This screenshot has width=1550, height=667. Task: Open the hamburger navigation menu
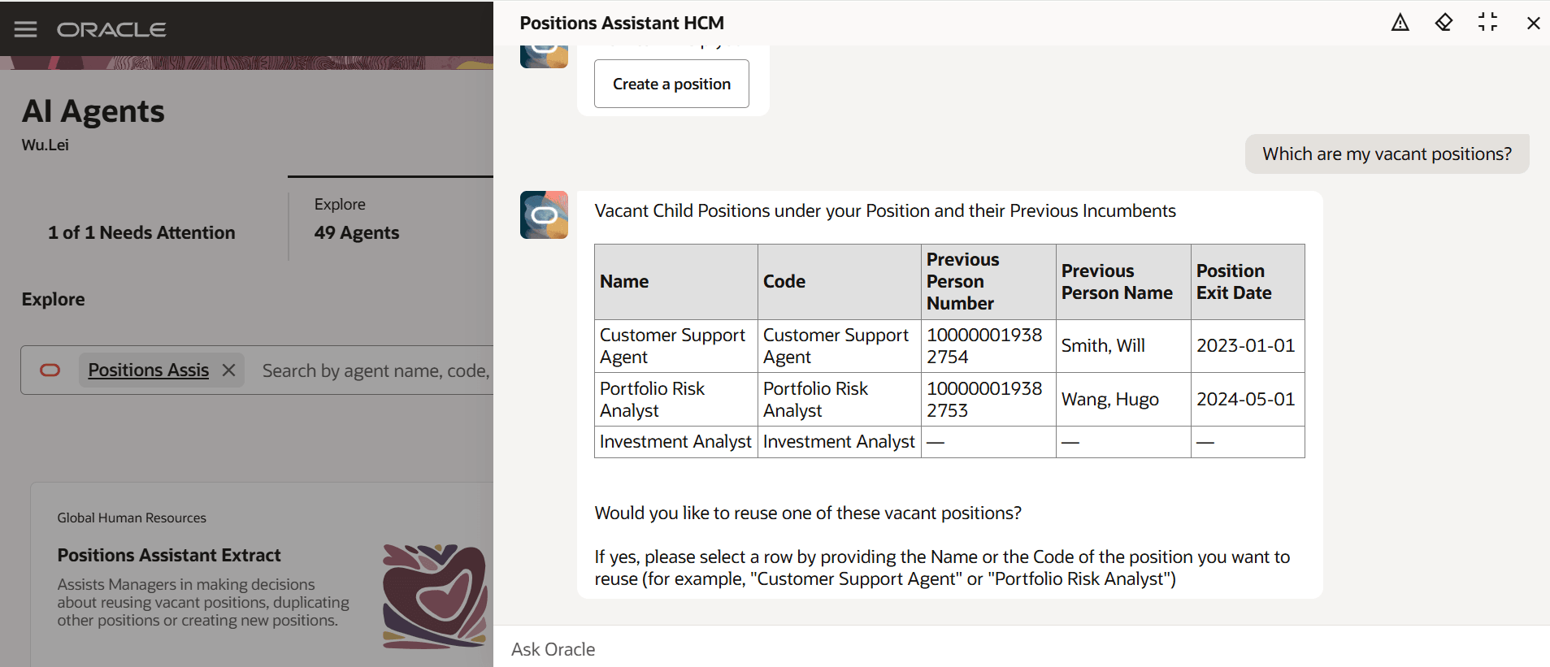coord(25,29)
